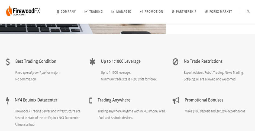Open the Forex Market menu
The image size is (255, 131).
219,12
